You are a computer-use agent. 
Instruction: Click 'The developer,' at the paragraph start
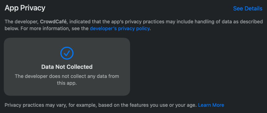coord(21,22)
